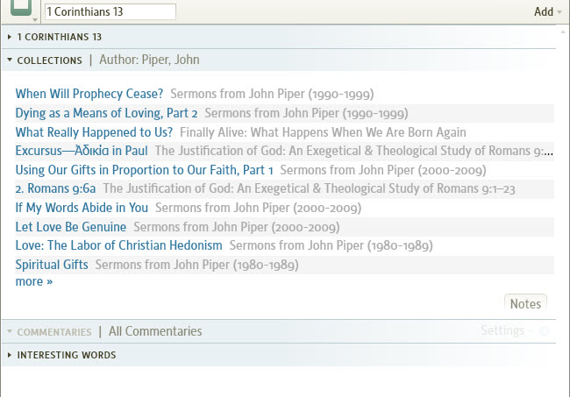Click the Passage Guide book icon
Screen dimensions: 570x397
tap(21, 7)
